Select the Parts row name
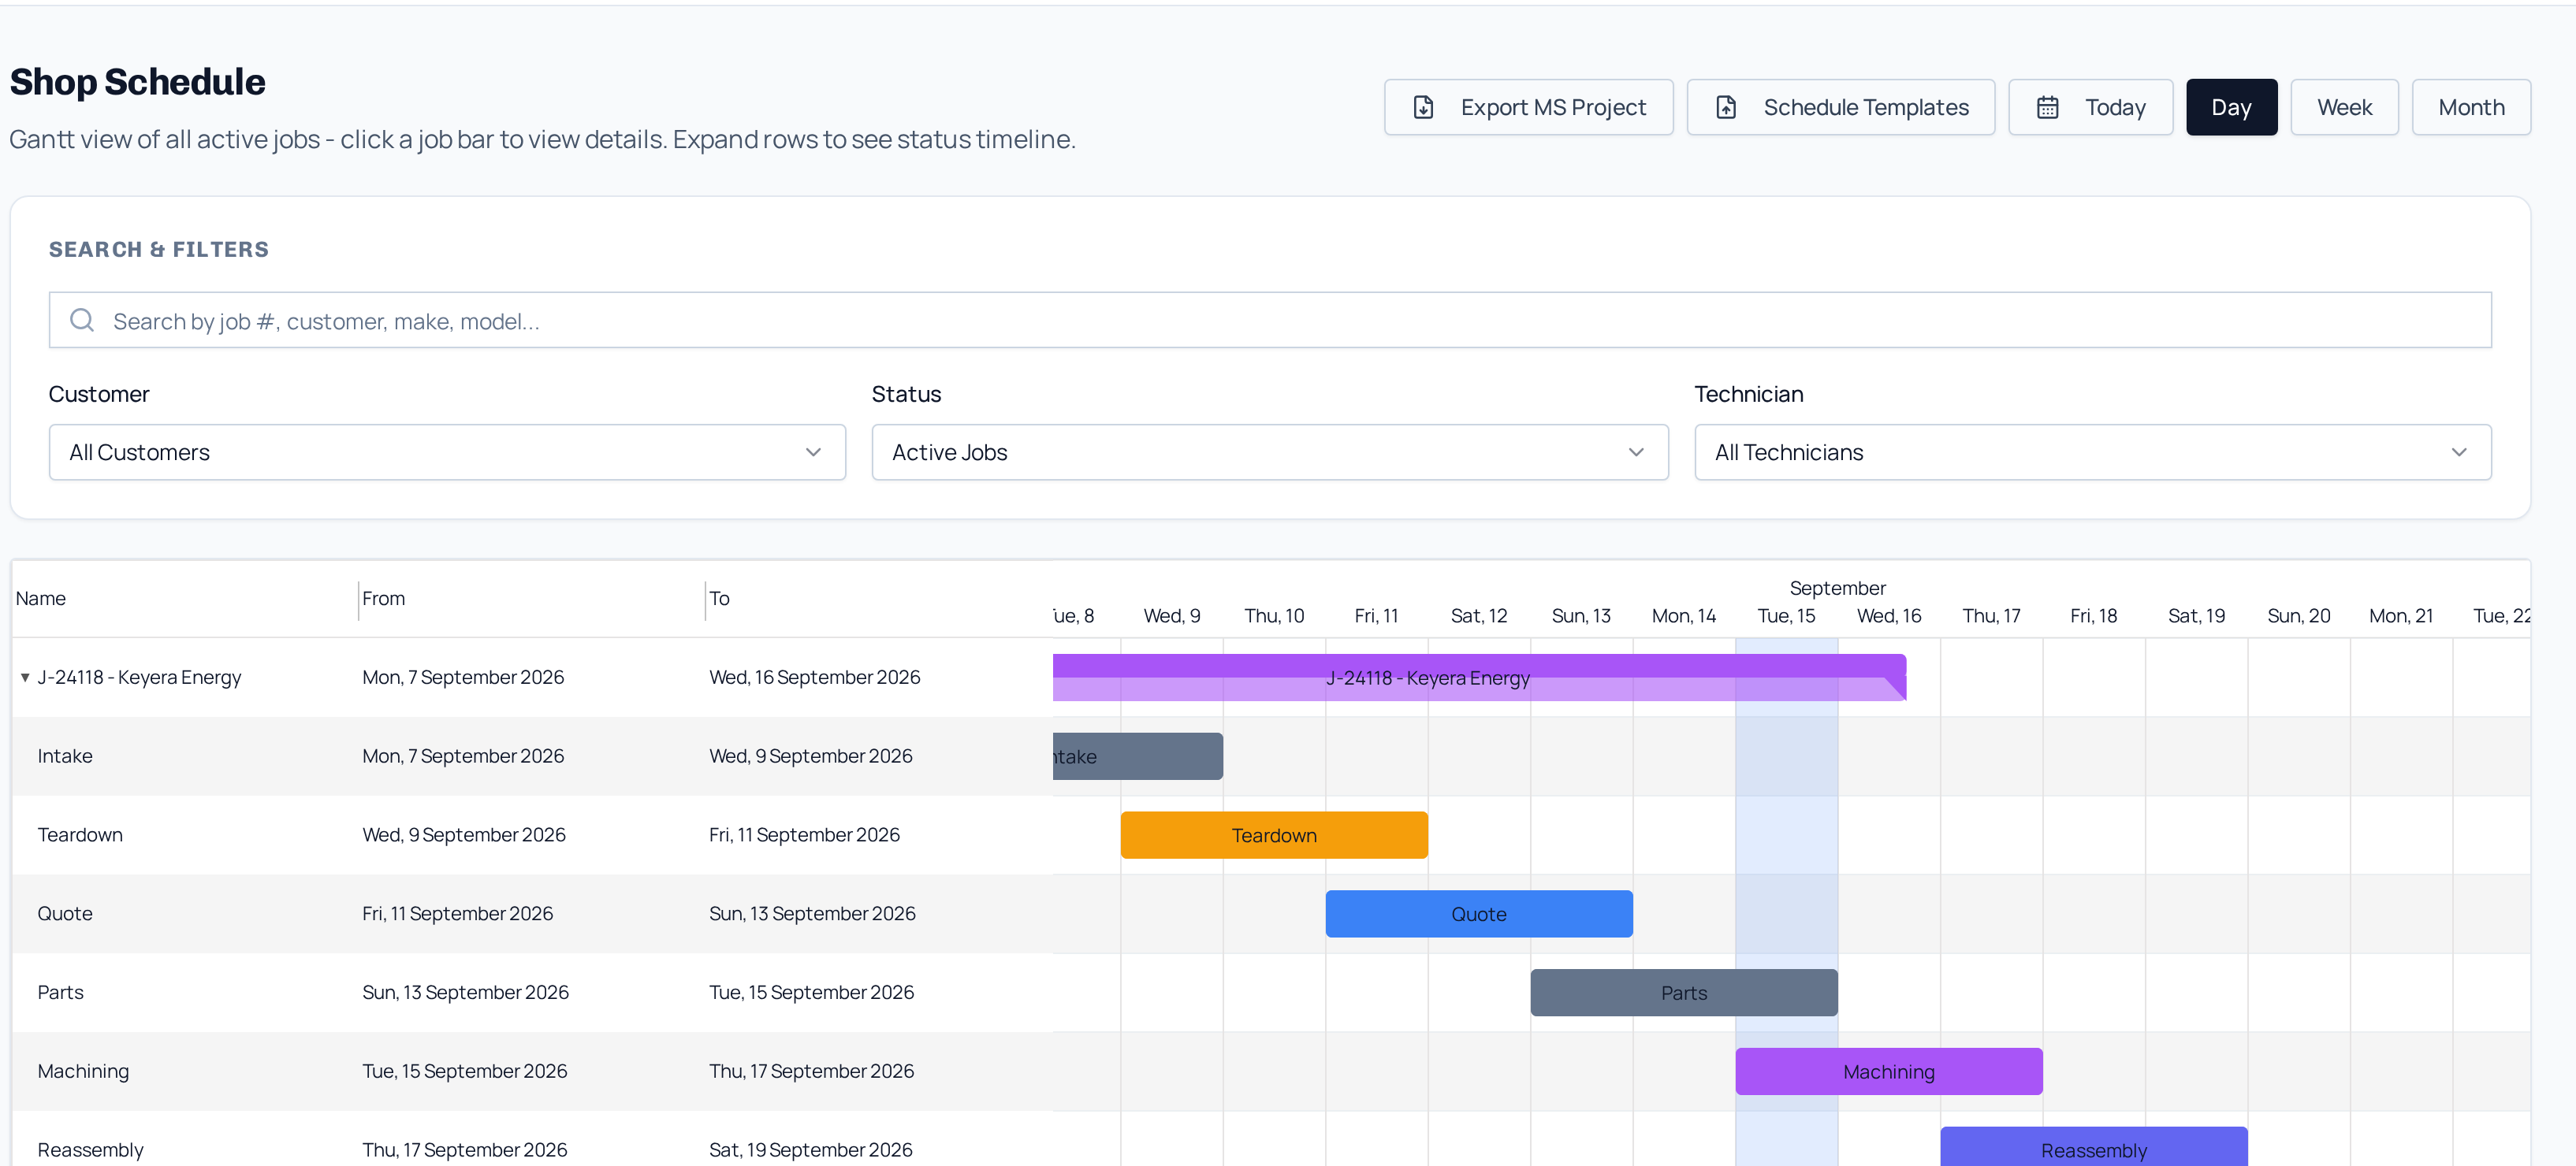 coord(61,993)
